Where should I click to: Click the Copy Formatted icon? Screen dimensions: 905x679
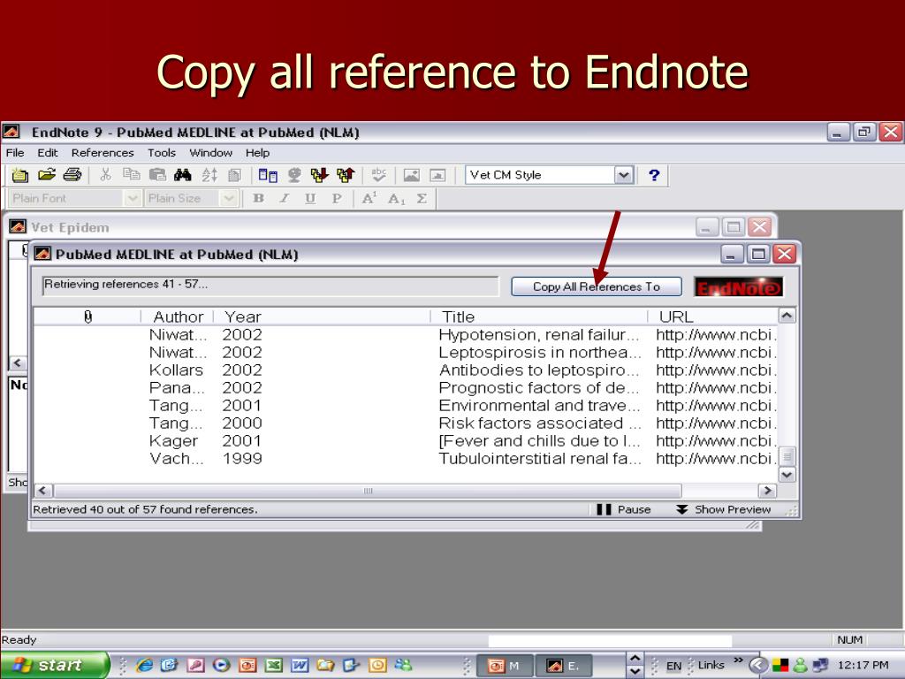(x=234, y=174)
